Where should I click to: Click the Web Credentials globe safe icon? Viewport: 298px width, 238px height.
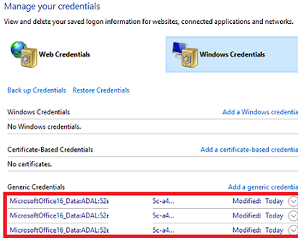point(24,54)
